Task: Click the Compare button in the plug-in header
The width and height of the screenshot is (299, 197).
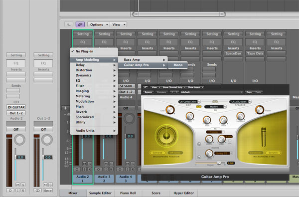Action: coord(161,92)
